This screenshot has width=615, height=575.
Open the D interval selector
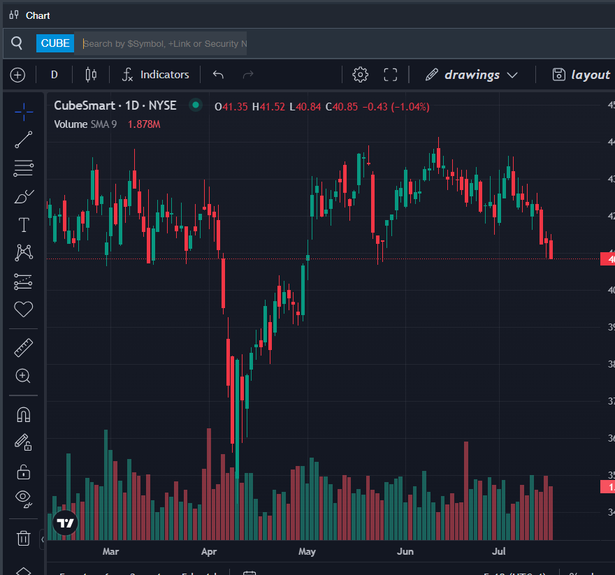54,75
